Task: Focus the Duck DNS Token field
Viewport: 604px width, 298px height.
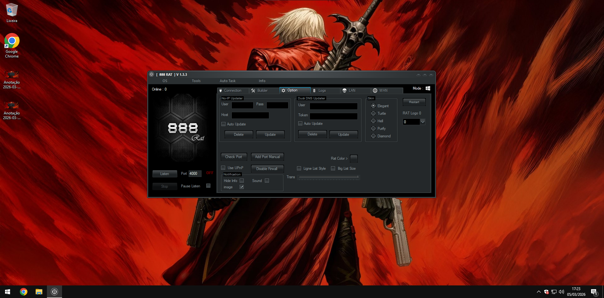Action: (333, 116)
